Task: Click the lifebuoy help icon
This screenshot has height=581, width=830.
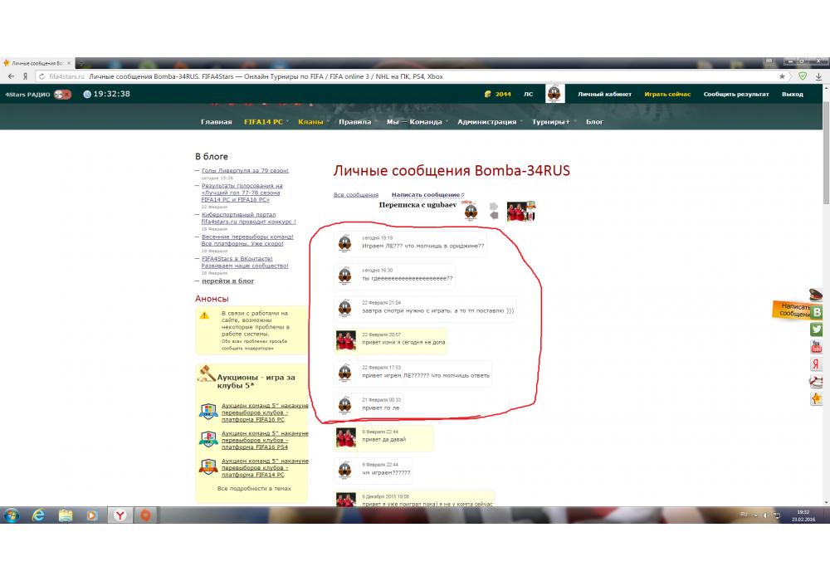Action: click(x=817, y=382)
